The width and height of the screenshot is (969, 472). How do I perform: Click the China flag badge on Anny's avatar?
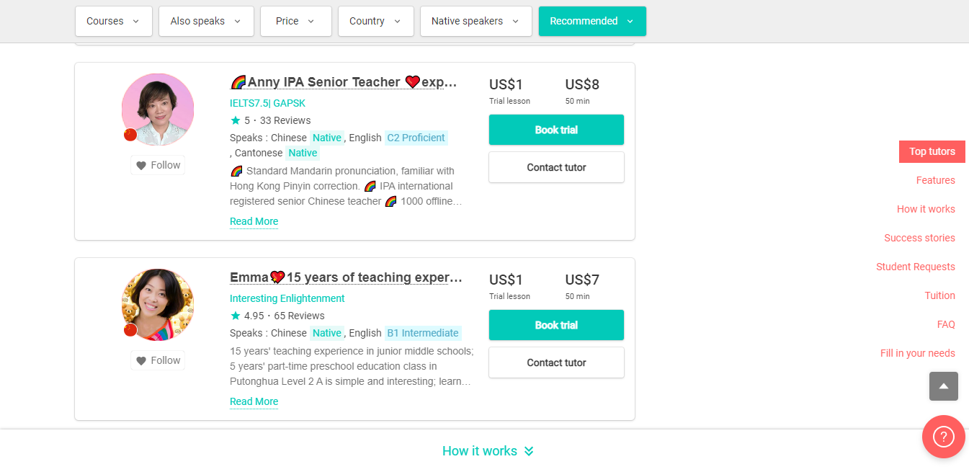130,135
